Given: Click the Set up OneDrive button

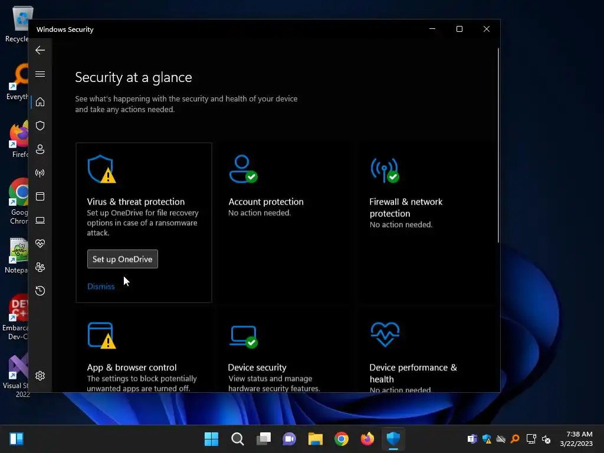Looking at the screenshot, I should click(x=123, y=260).
